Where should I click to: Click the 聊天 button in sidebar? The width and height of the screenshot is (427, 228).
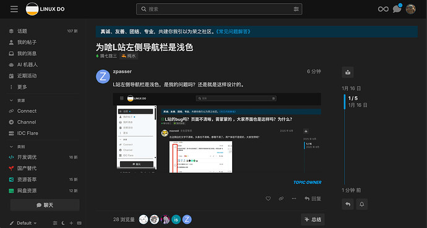pyautogui.click(x=45, y=205)
